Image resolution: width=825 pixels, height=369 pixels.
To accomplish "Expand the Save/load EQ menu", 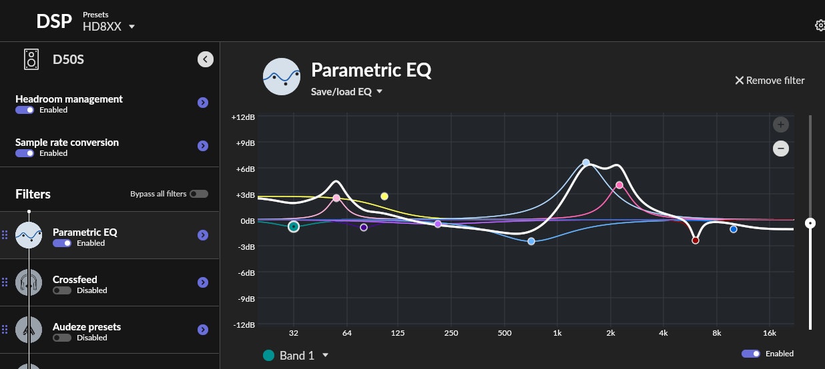I will click(379, 92).
